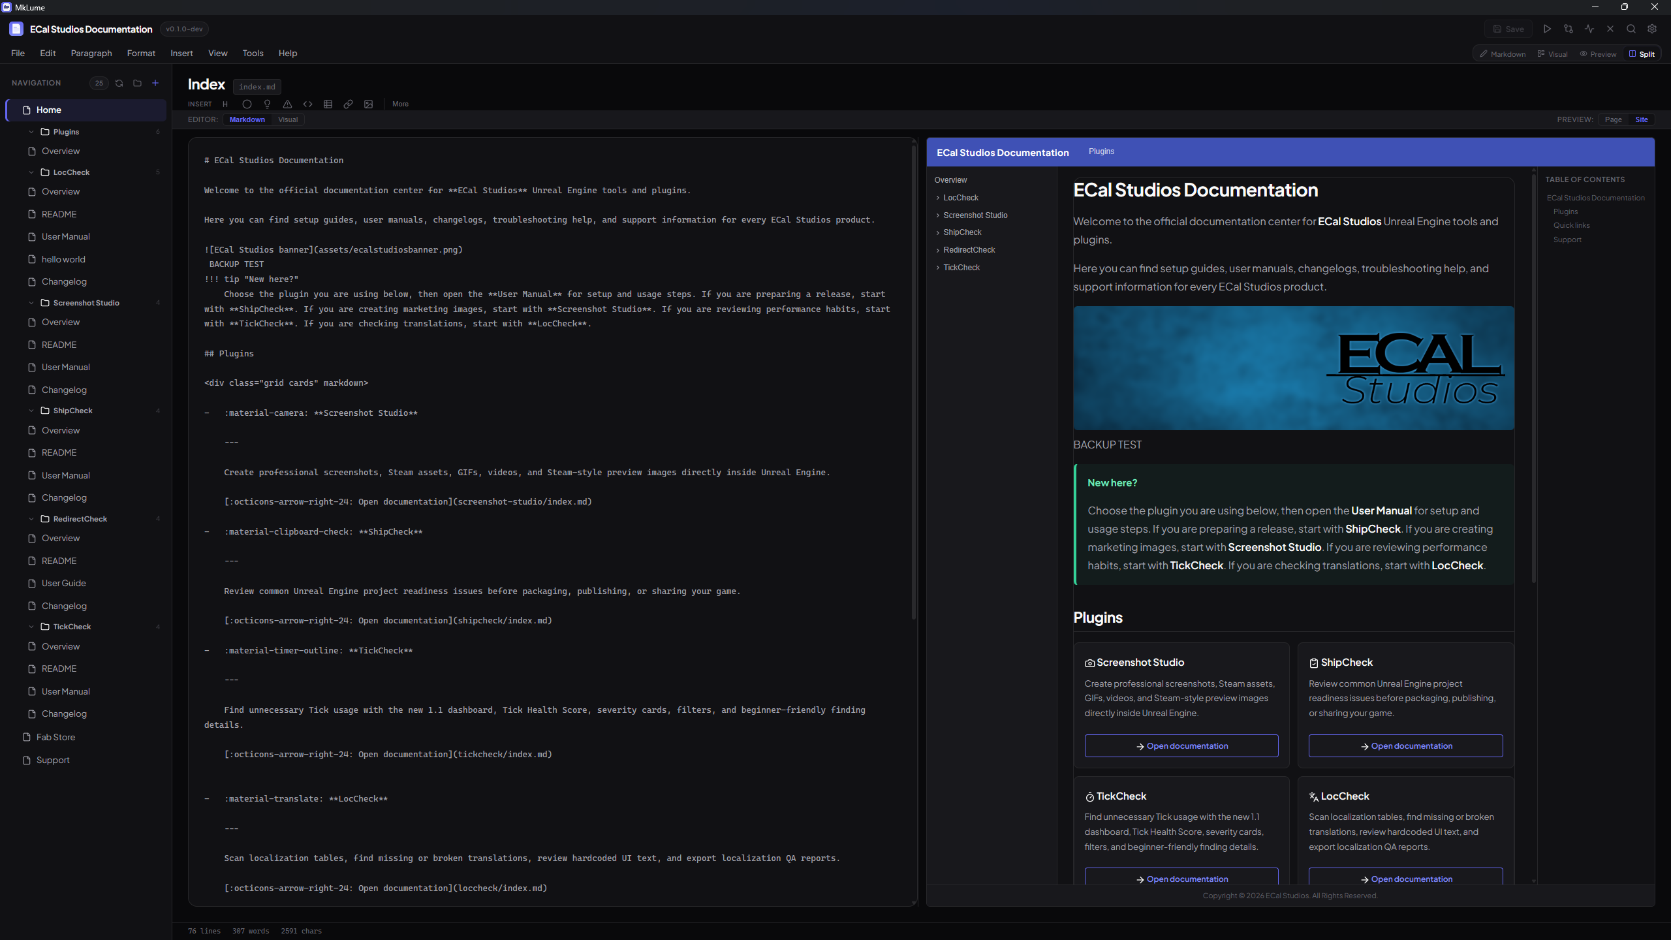This screenshot has width=1671, height=940.
Task: Open documentation link on Screenshot Studio card
Action: [1181, 746]
